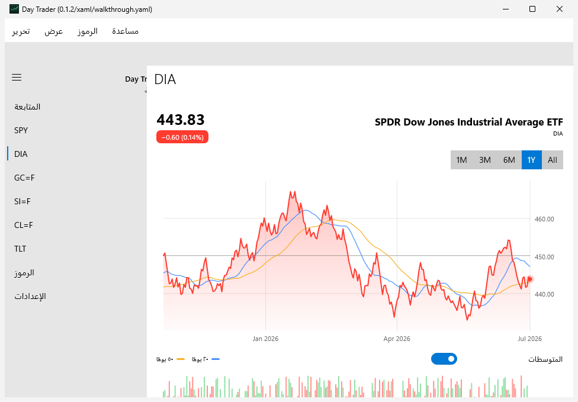
Task: Select المتابعة in the sidebar
Action: click(76, 107)
